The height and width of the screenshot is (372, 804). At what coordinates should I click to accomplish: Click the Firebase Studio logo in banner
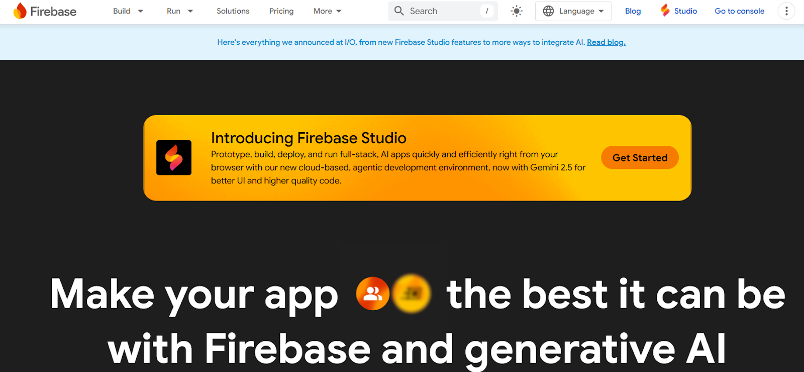click(174, 157)
